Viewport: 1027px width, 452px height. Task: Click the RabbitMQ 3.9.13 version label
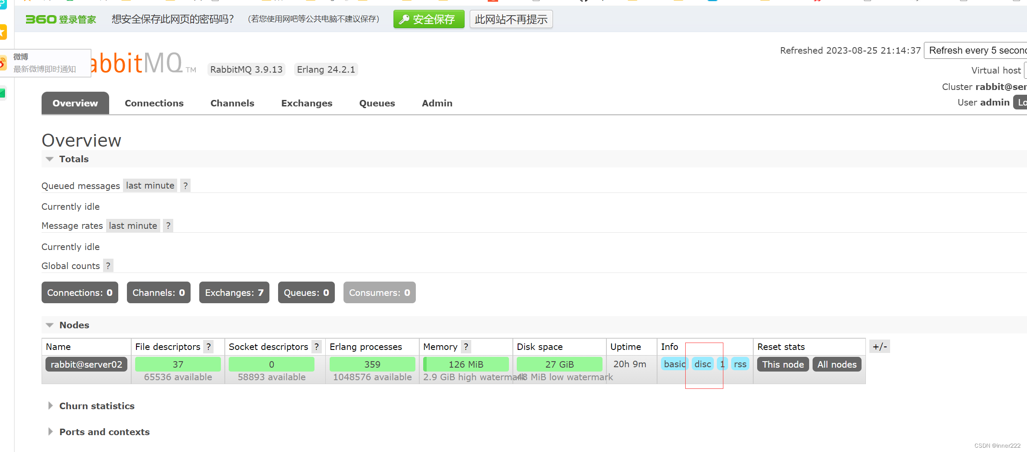pos(246,70)
